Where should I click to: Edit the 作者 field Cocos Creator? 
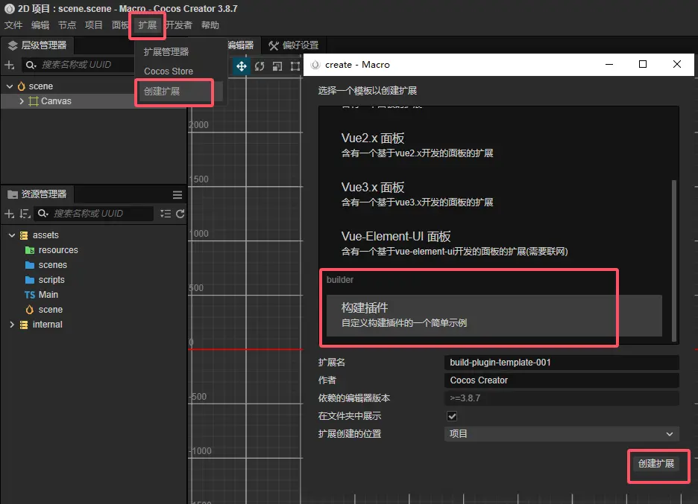pyautogui.click(x=562, y=380)
